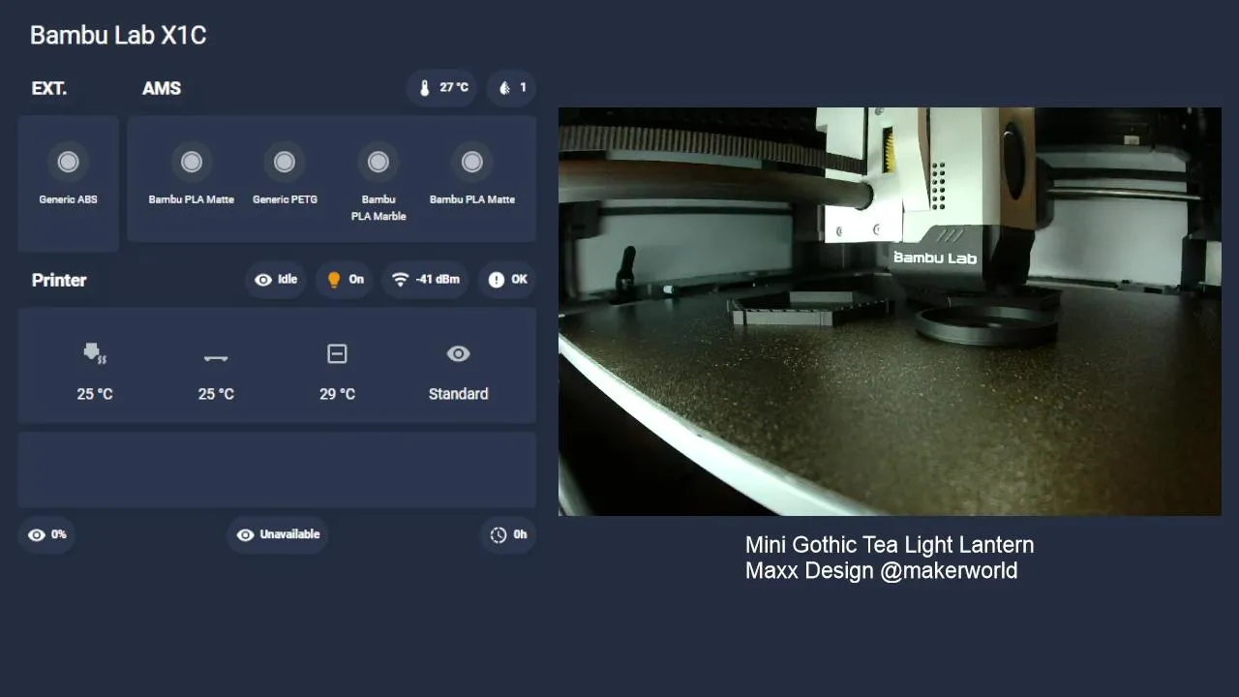Select the last Bambu PLA Matte spool
The height and width of the screenshot is (697, 1239).
coord(472,162)
